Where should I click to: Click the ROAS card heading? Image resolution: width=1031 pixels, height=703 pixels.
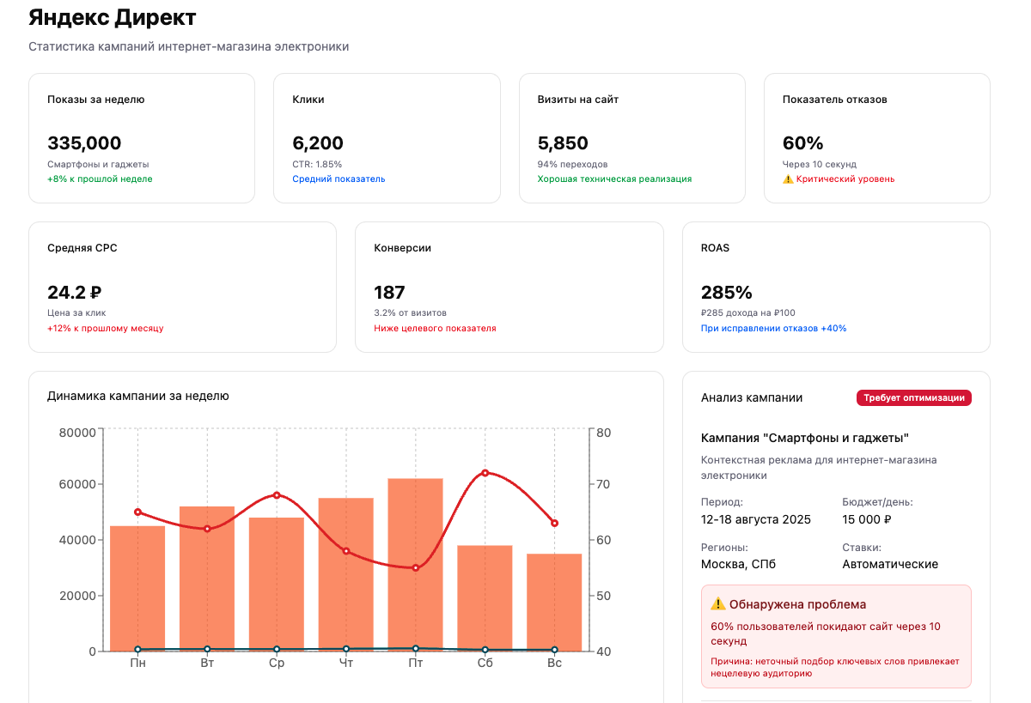coord(716,248)
